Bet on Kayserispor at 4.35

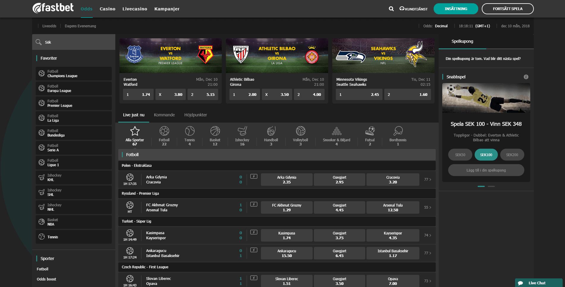click(x=393, y=235)
